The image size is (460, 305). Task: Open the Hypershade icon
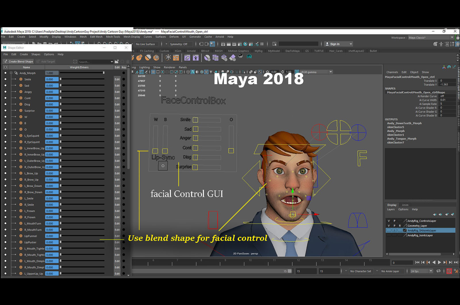click(x=246, y=44)
